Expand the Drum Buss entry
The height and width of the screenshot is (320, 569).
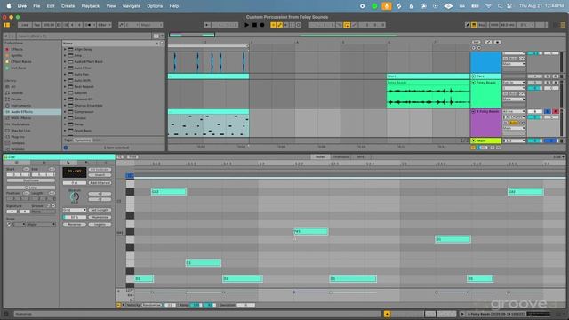point(65,131)
